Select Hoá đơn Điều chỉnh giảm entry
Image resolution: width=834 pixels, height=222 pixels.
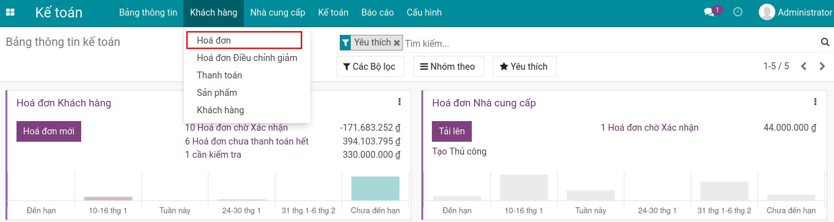tap(247, 58)
